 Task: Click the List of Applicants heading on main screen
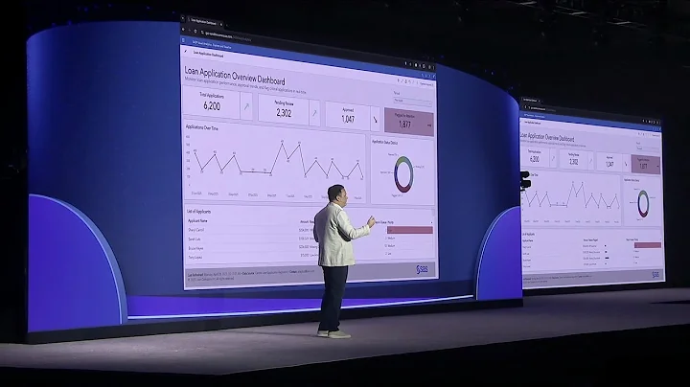tap(199, 212)
